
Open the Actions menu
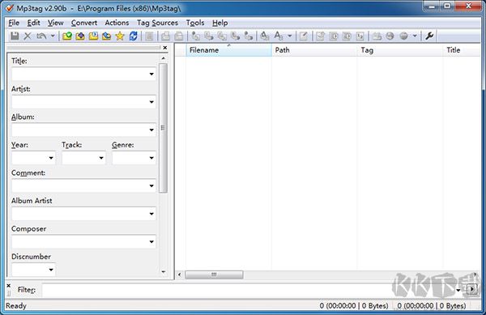[x=117, y=23]
